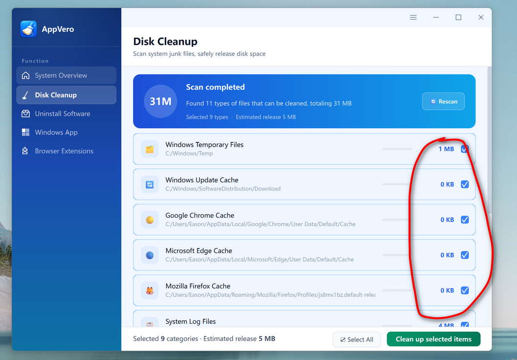Screen dimensions: 517x360
Task: Click Clean up selected items button
Action: [433, 339]
